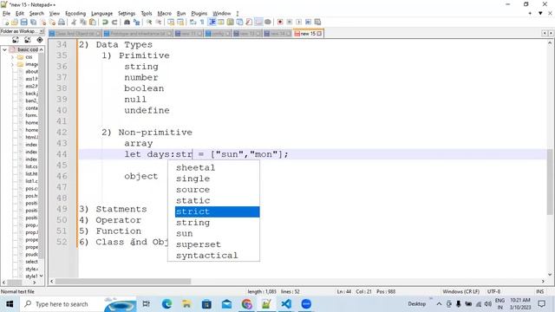Toggle Folder as Workspace panel button
The height and width of the screenshot is (312, 555).
click(x=258, y=22)
